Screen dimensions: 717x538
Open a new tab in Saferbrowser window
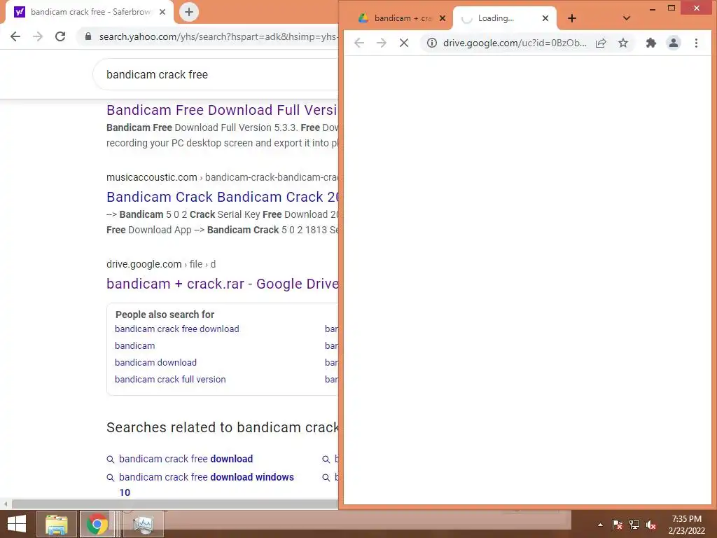(x=189, y=12)
